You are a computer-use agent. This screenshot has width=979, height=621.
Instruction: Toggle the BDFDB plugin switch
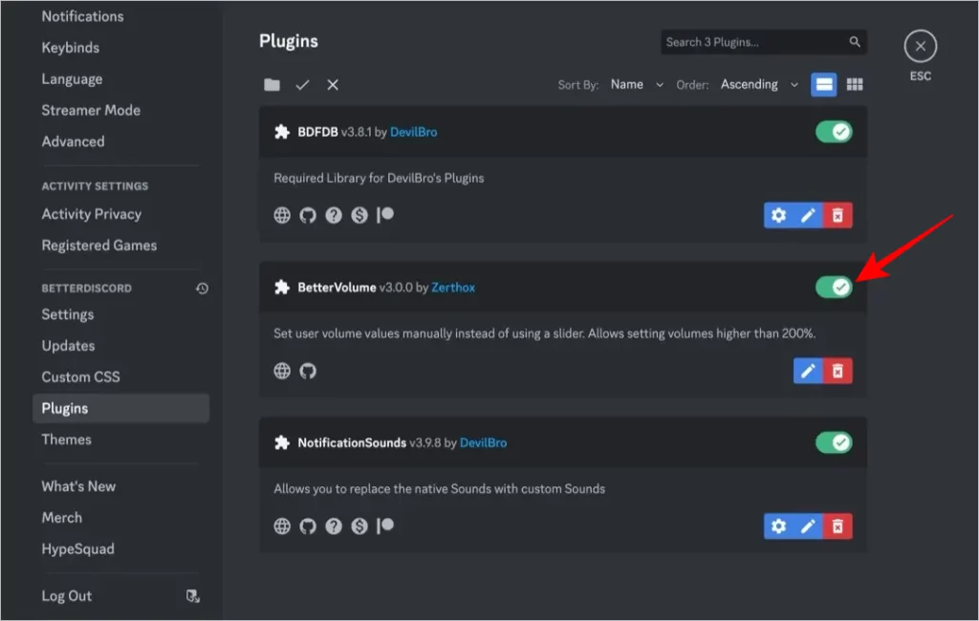[x=834, y=132]
